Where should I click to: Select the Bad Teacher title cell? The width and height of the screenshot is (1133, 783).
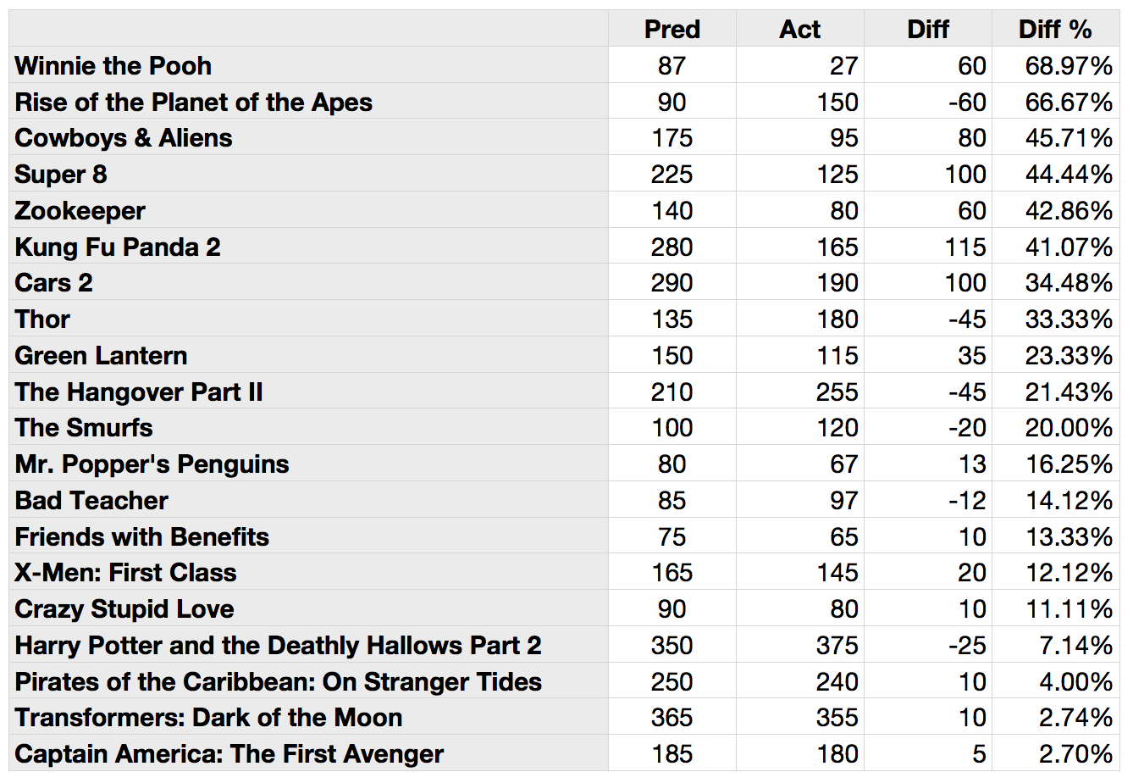click(308, 500)
